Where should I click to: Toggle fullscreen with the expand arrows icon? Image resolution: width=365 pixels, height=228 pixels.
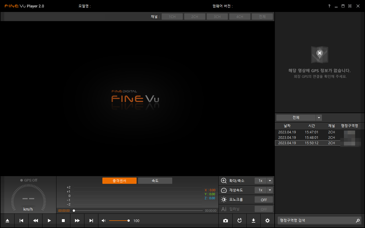tap(350, 6)
